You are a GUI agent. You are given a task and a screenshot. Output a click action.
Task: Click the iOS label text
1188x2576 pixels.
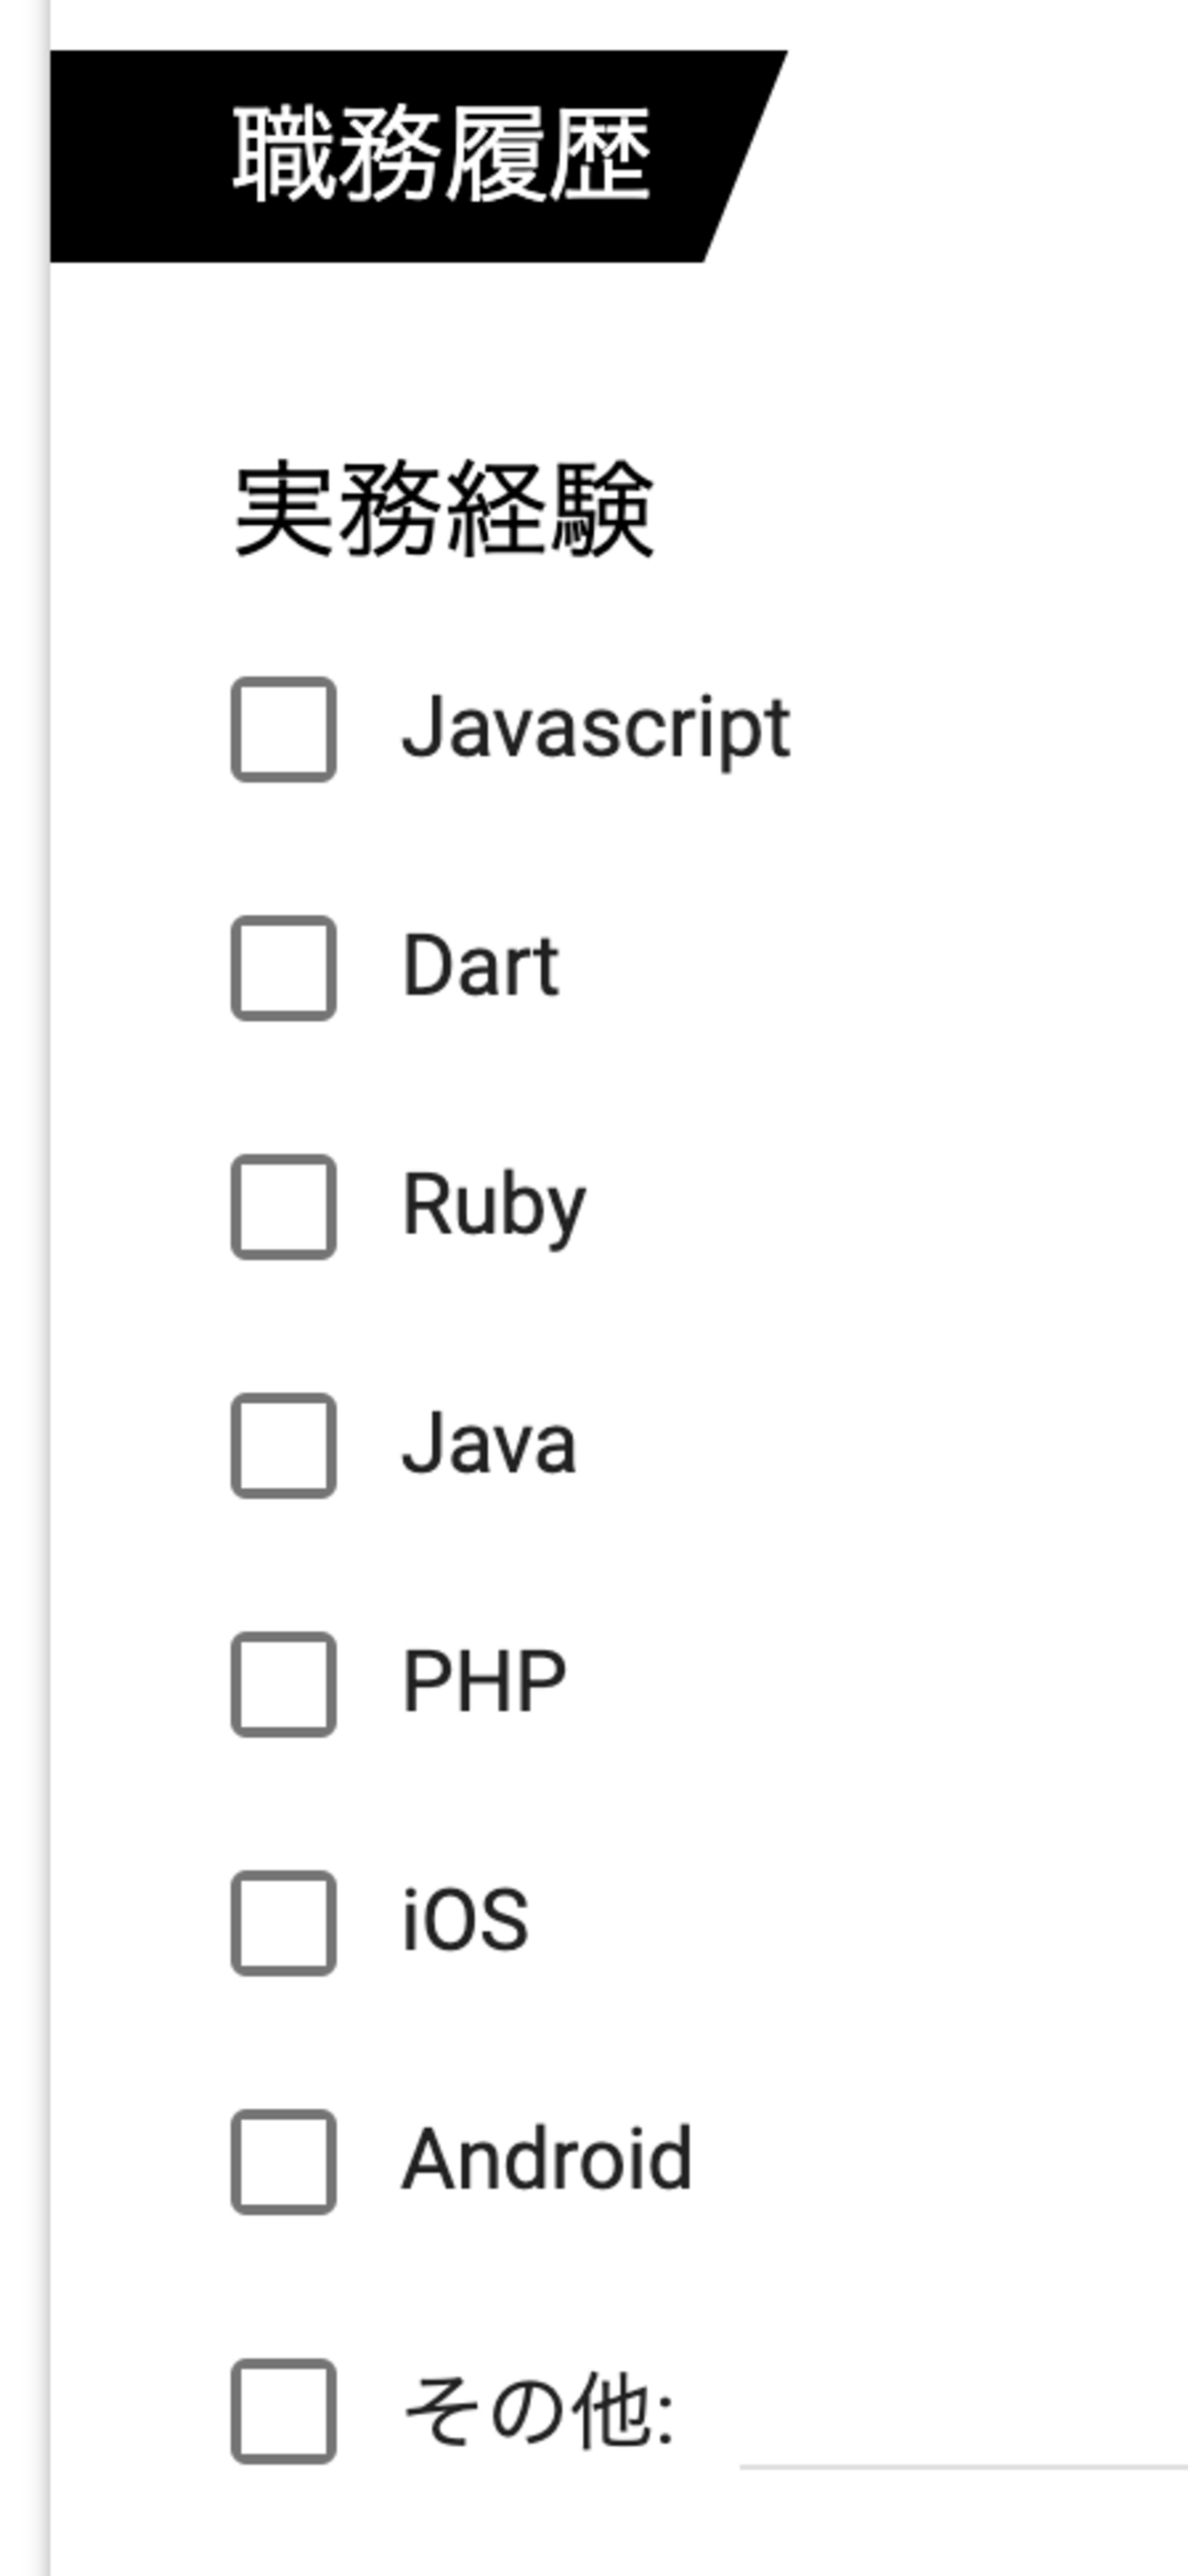pos(465,1921)
